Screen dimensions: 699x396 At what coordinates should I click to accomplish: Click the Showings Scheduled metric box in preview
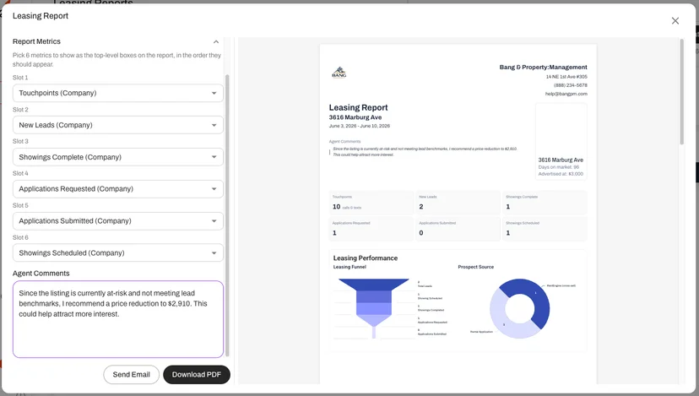(545, 229)
